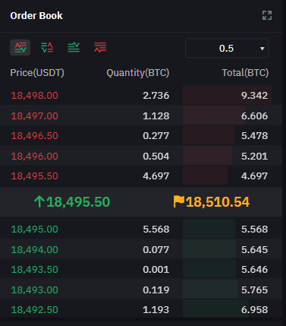The height and width of the screenshot is (326, 286).
Task: Click total 5.645
Action: pyautogui.click(x=254, y=249)
